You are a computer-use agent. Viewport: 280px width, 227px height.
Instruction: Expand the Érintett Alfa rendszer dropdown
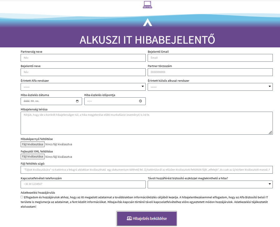[x=83, y=87]
